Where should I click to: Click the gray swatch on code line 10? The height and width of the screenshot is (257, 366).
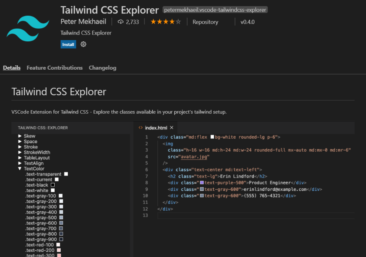tap(202, 195)
